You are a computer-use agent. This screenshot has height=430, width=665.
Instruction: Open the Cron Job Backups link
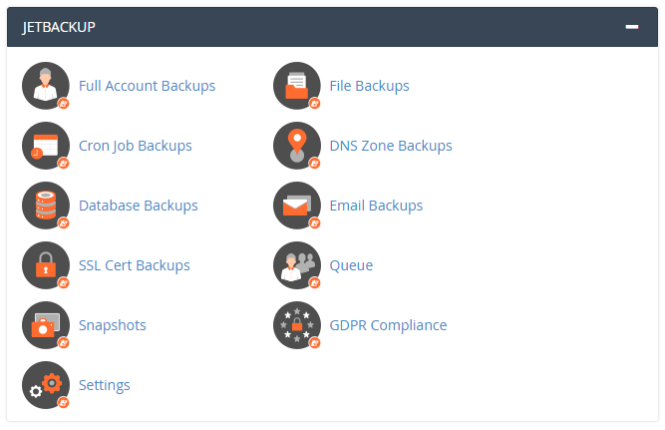click(x=136, y=146)
